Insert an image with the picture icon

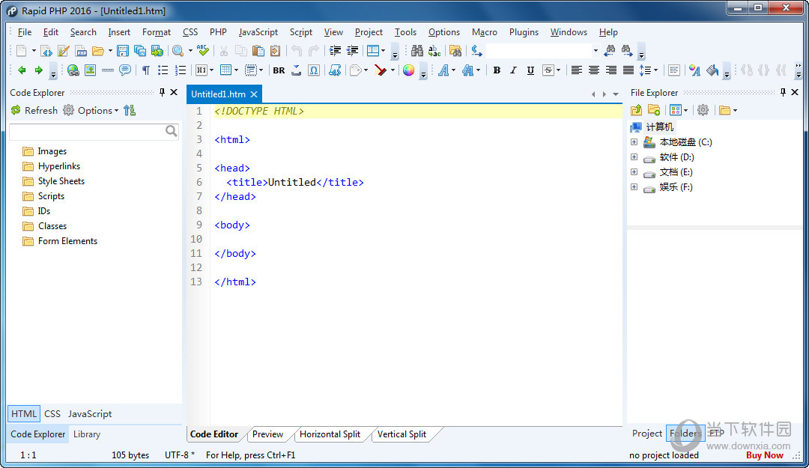coord(91,70)
